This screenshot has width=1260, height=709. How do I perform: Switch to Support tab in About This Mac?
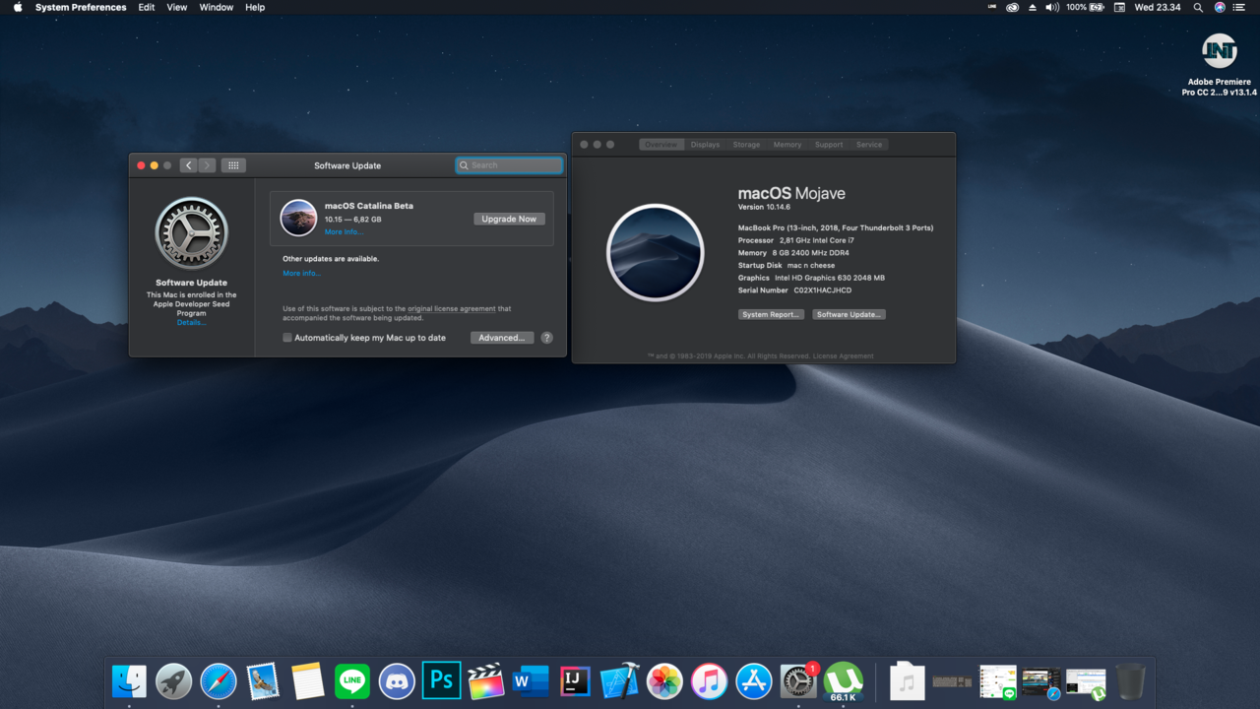pyautogui.click(x=829, y=145)
